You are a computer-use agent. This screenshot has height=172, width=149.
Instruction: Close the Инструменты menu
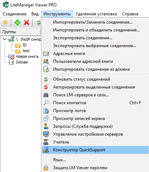57,14
